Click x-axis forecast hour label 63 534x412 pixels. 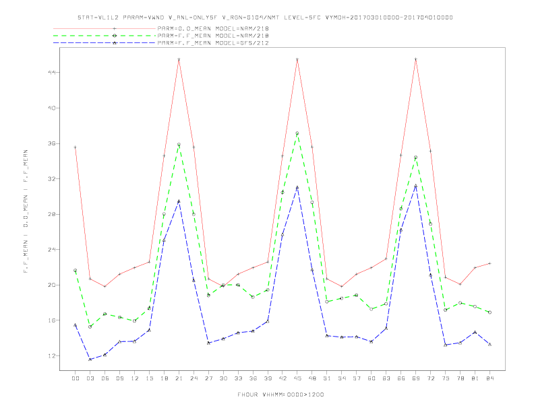(x=386, y=378)
